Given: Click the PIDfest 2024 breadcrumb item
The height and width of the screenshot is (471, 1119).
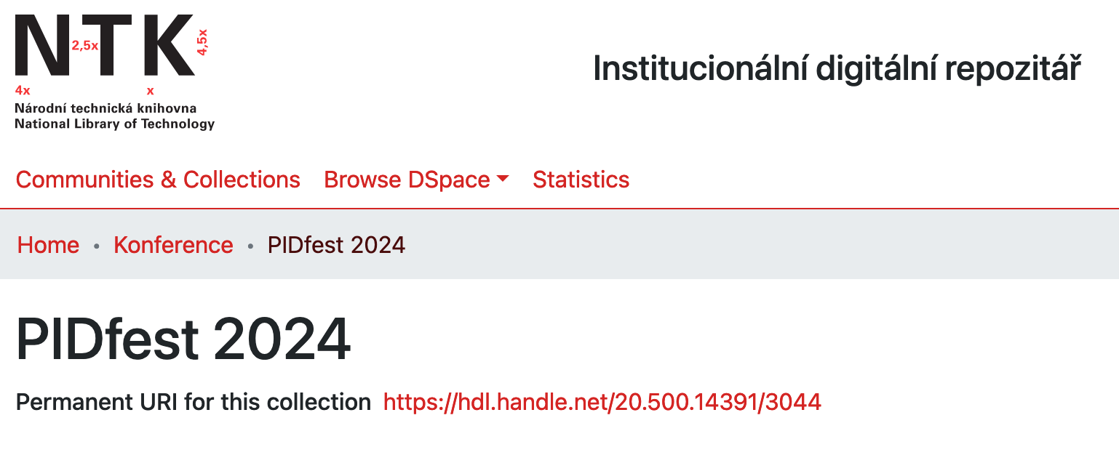Looking at the screenshot, I should tap(336, 245).
